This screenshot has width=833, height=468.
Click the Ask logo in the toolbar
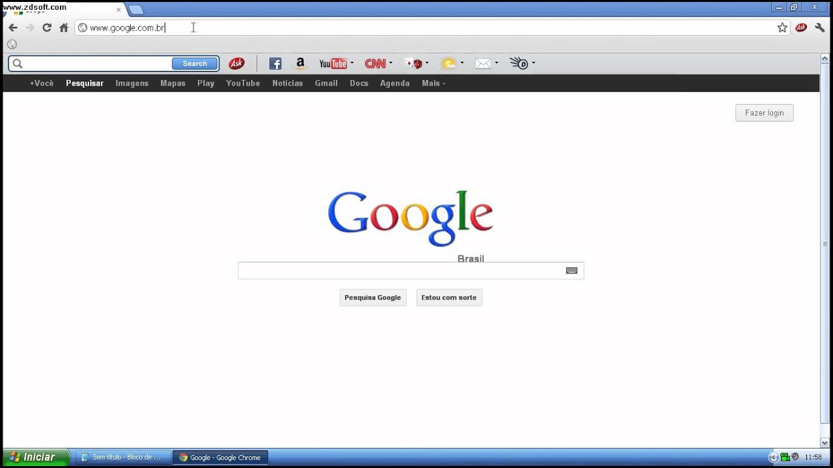(237, 63)
